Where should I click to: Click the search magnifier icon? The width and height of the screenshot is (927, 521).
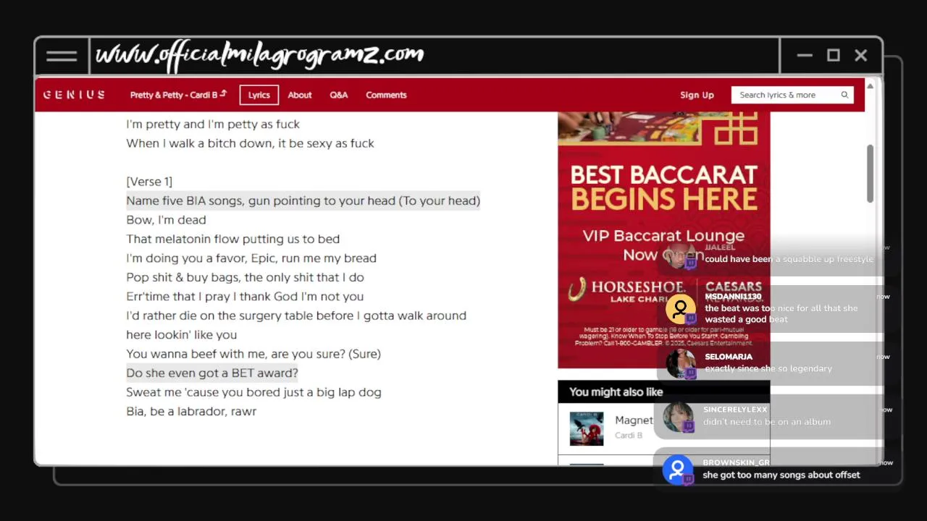point(844,95)
